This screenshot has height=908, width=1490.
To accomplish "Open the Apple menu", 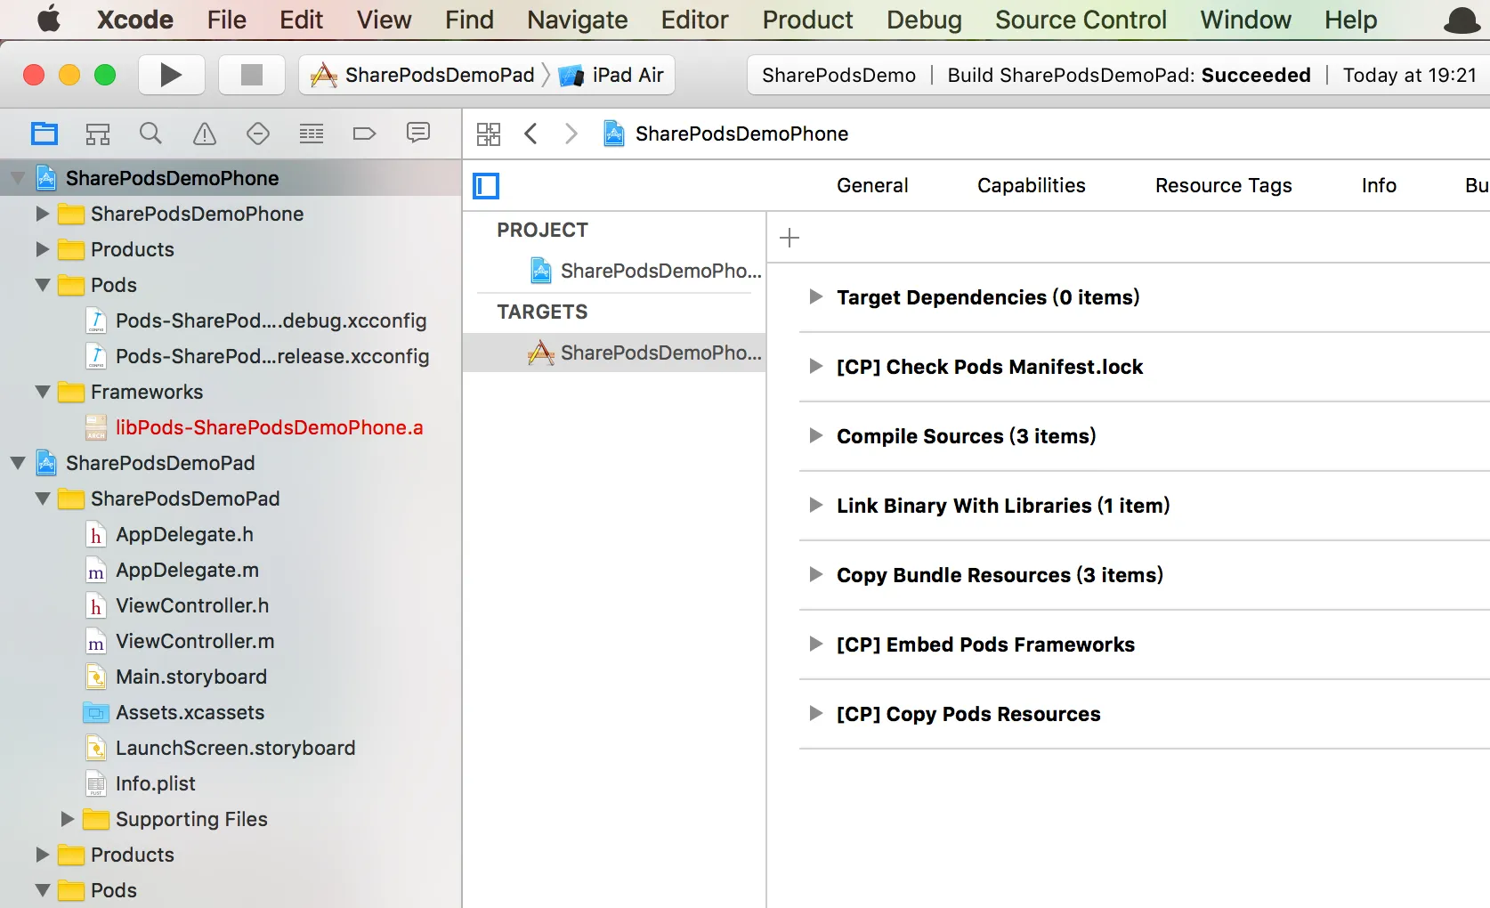I will pyautogui.click(x=49, y=20).
